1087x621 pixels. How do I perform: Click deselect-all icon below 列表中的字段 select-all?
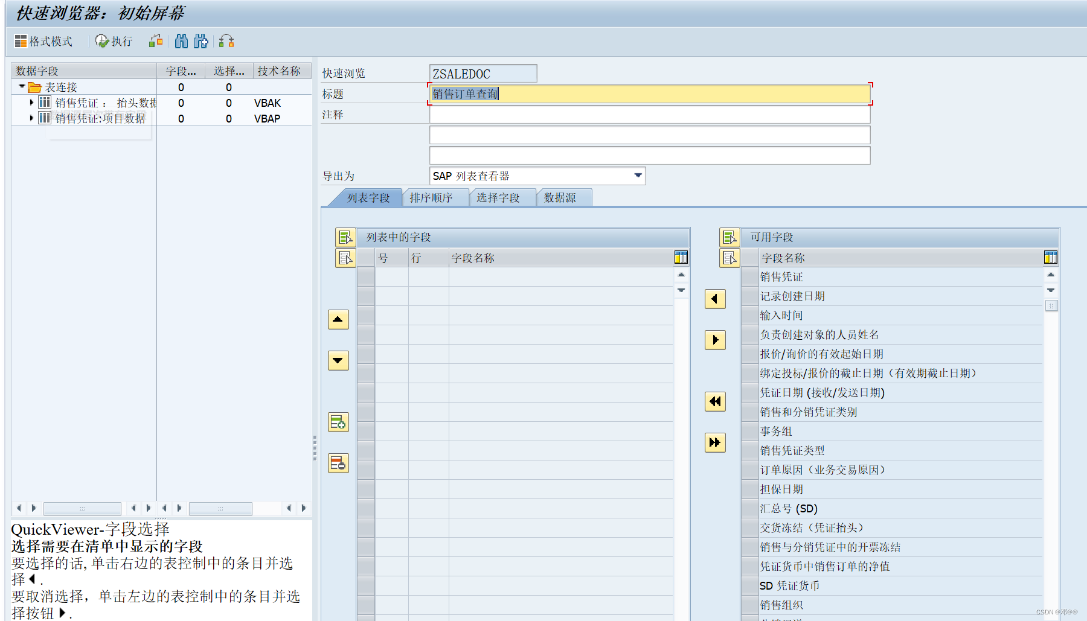345,258
